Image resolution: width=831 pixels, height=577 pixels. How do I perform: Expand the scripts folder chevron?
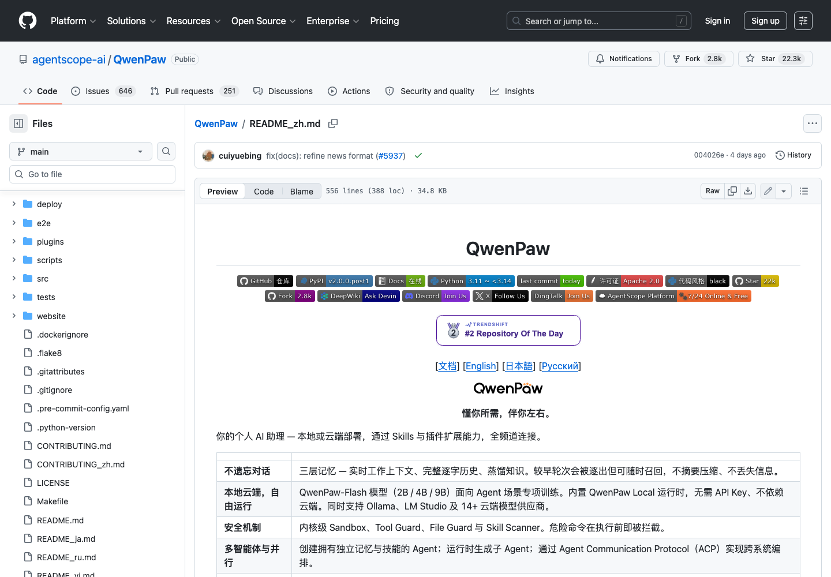[x=14, y=260]
